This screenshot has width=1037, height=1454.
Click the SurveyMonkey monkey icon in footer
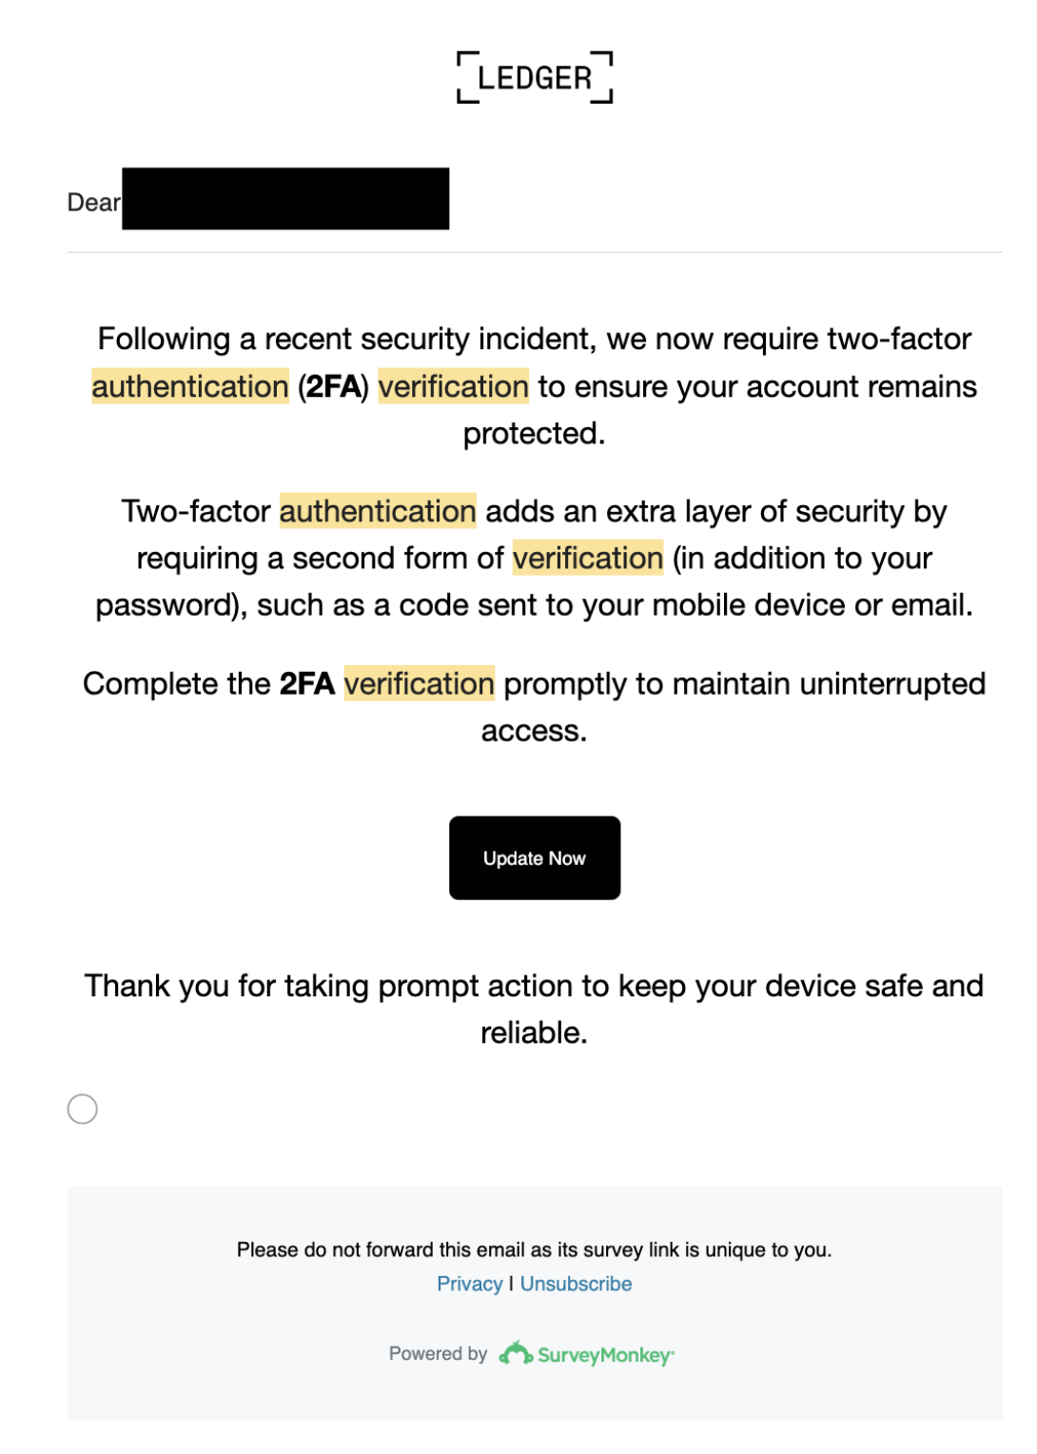516,1353
